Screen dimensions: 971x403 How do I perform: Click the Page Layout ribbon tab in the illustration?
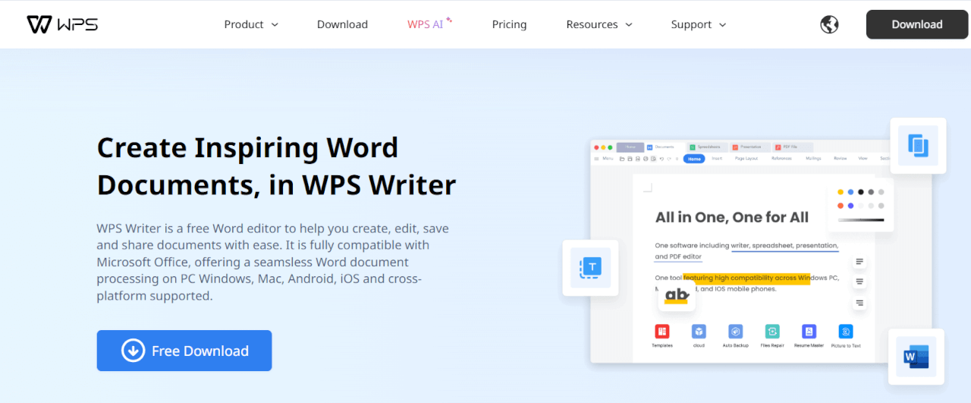point(746,159)
